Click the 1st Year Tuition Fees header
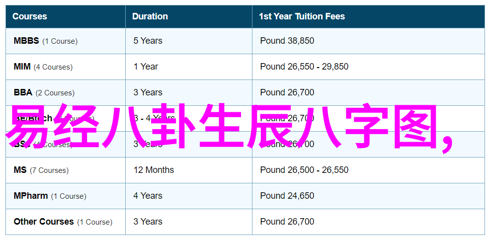The image size is (489, 240). (302, 16)
